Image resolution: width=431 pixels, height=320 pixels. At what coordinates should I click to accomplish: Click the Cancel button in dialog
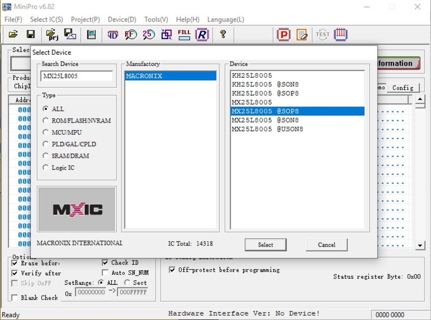coord(327,244)
